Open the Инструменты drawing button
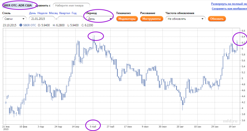 point(152,19)
